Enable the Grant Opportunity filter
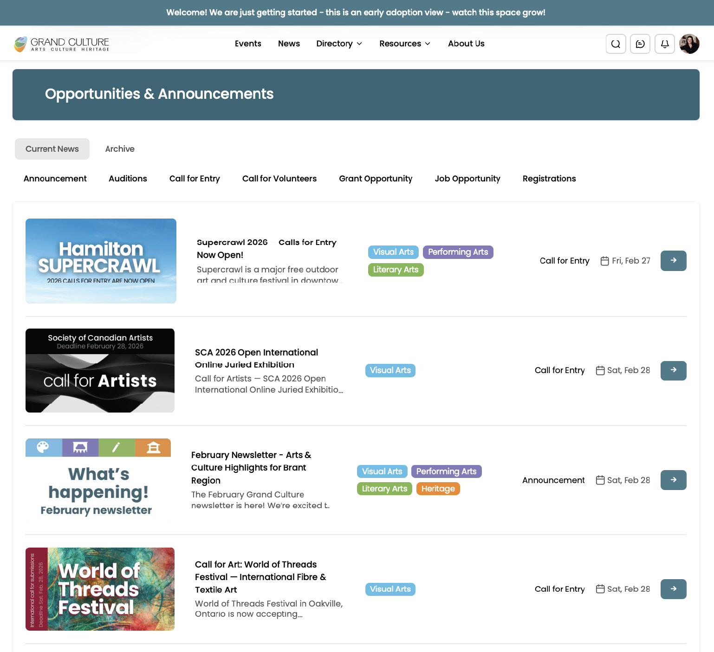Screen dimensions: 714x652 [x=376, y=179]
